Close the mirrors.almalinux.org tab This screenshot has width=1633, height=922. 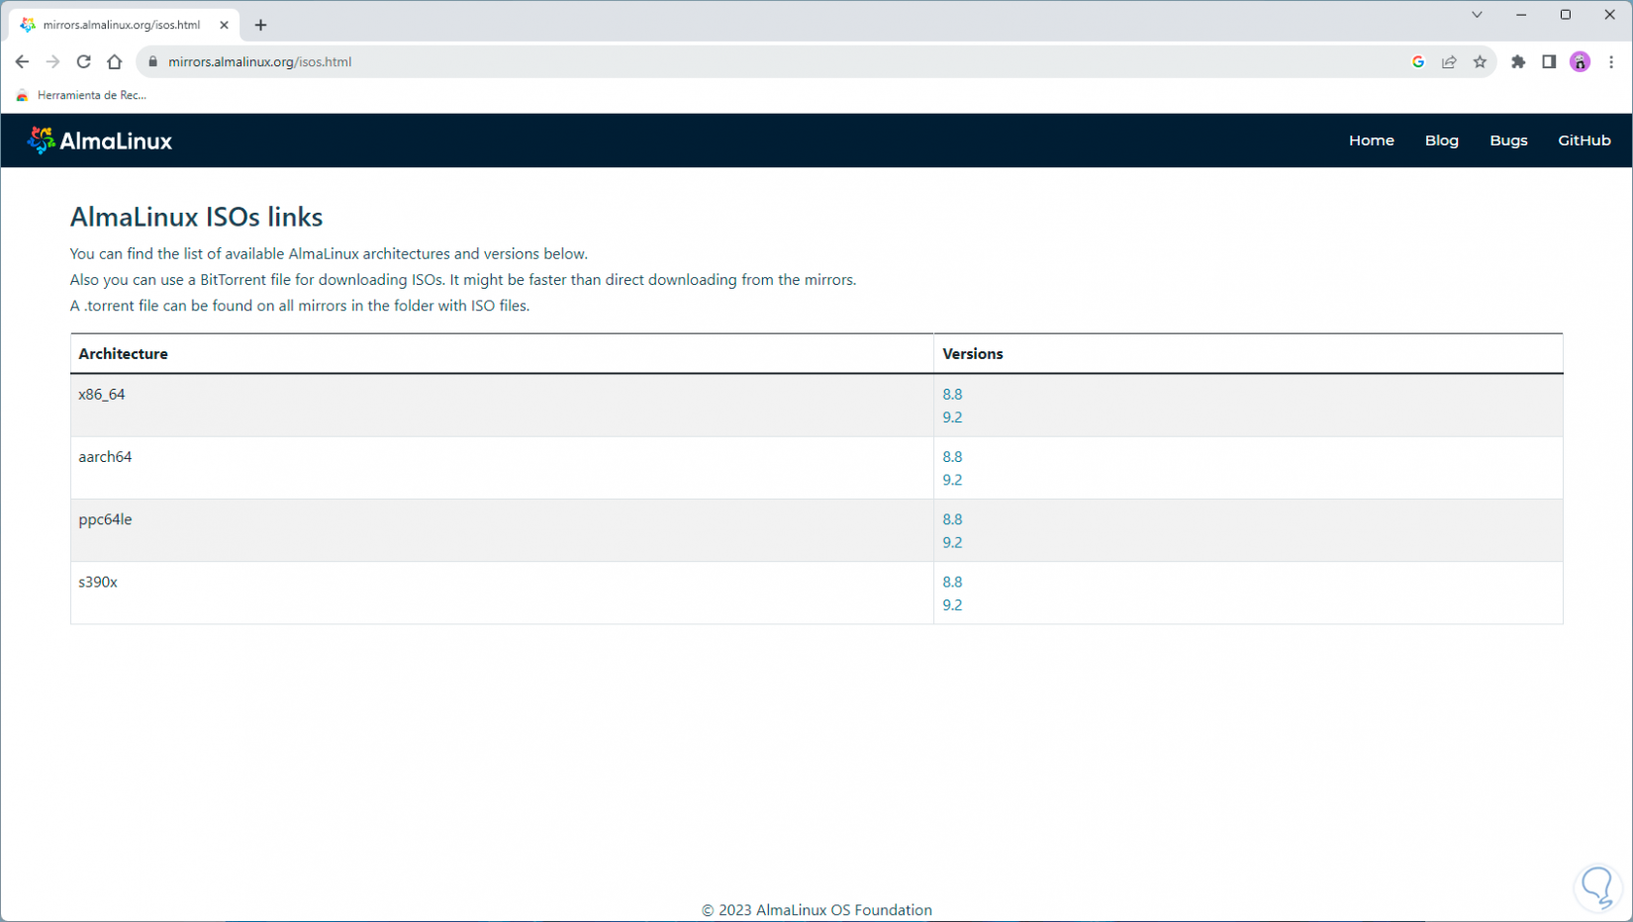pos(224,25)
